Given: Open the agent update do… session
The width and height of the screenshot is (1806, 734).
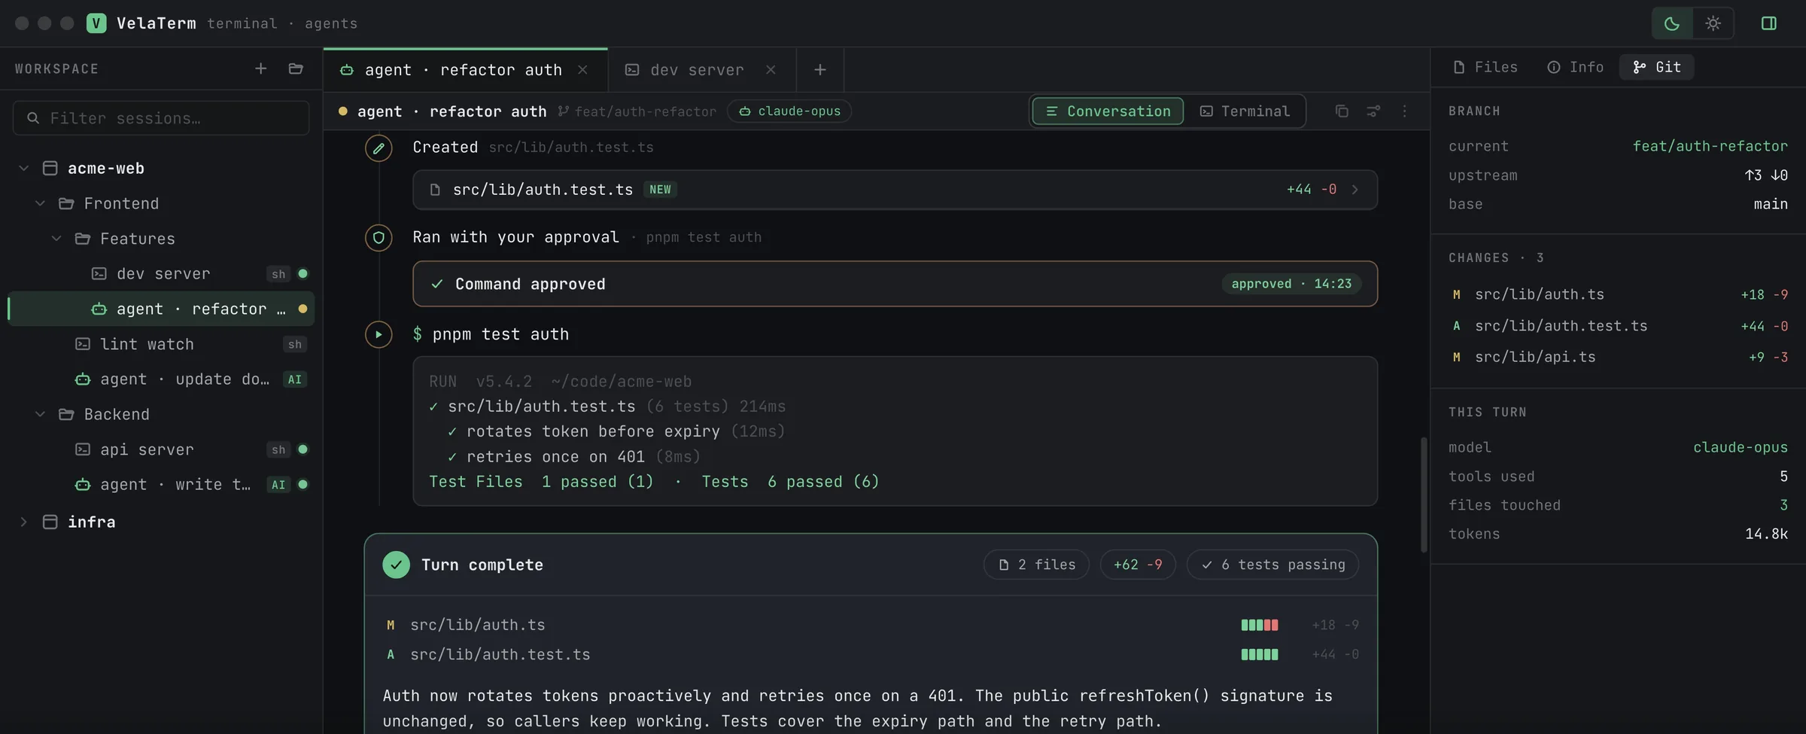Looking at the screenshot, I should [161, 379].
